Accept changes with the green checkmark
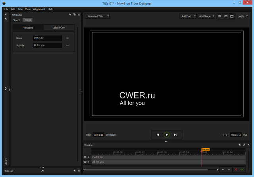Image resolution: width=254 pixels, height=177 pixels. point(242,169)
